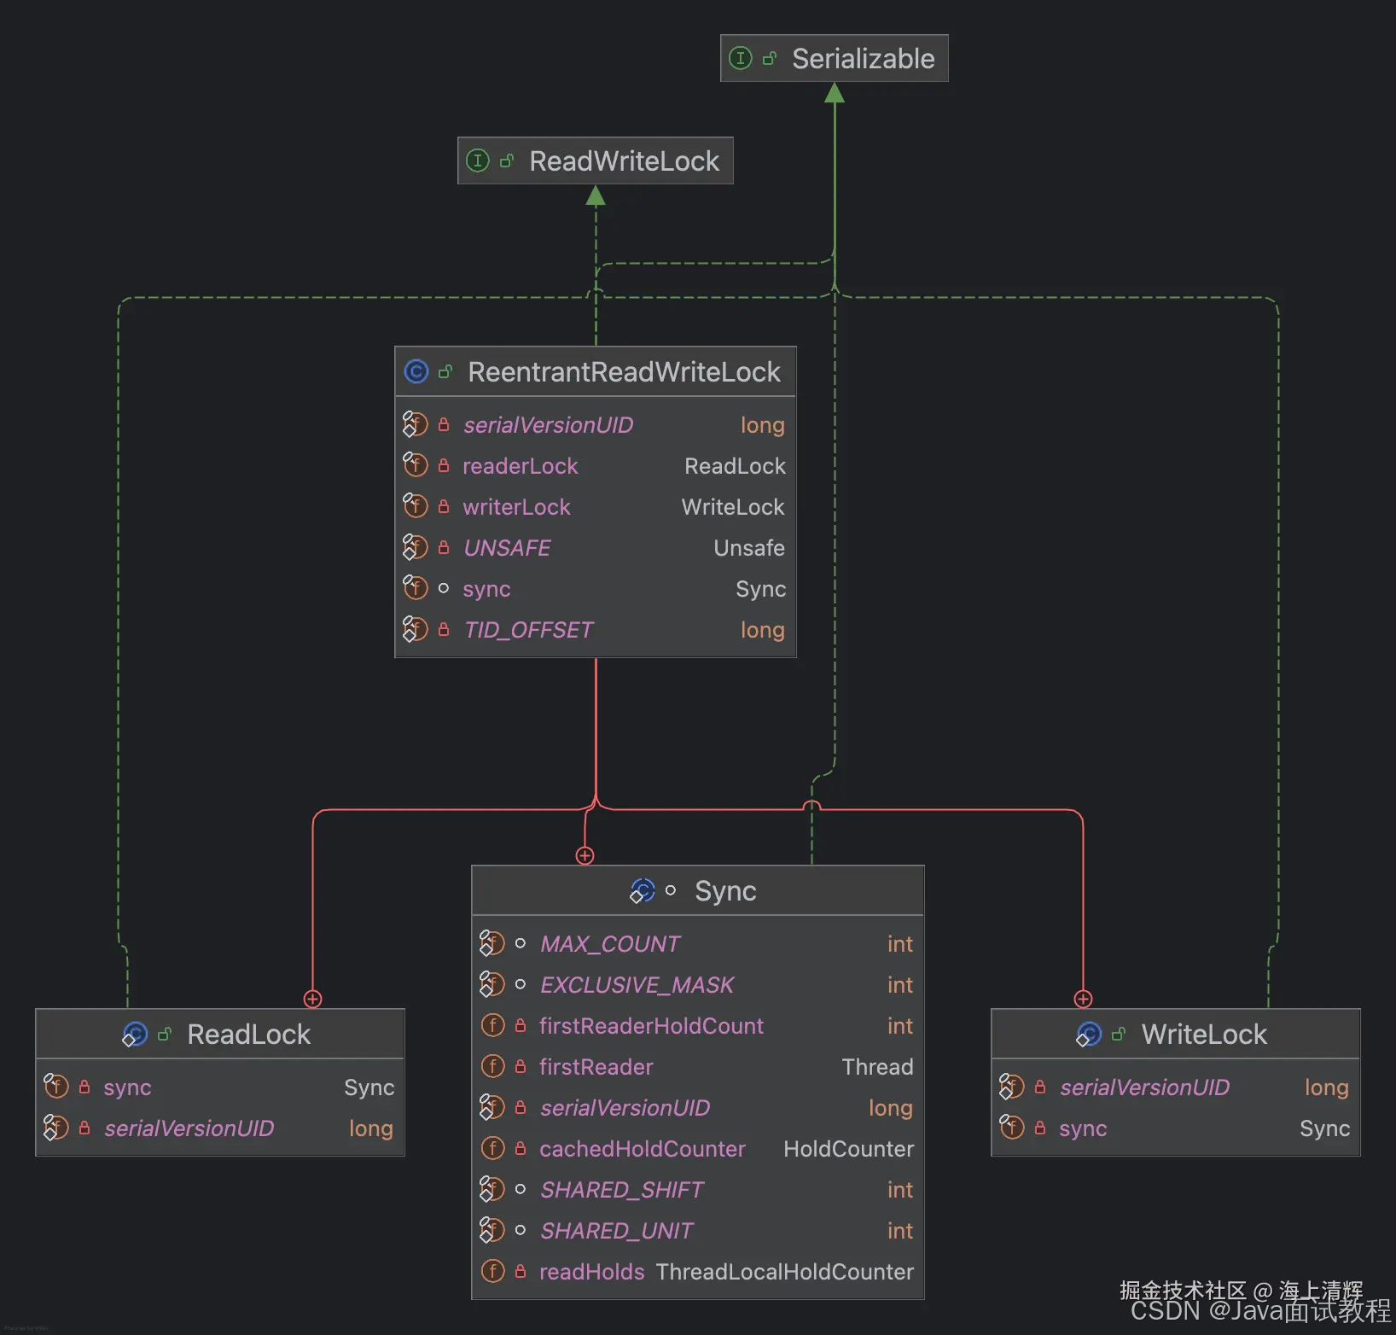Click the field icon beside readerLock
This screenshot has width=1396, height=1335.
pyautogui.click(x=416, y=465)
